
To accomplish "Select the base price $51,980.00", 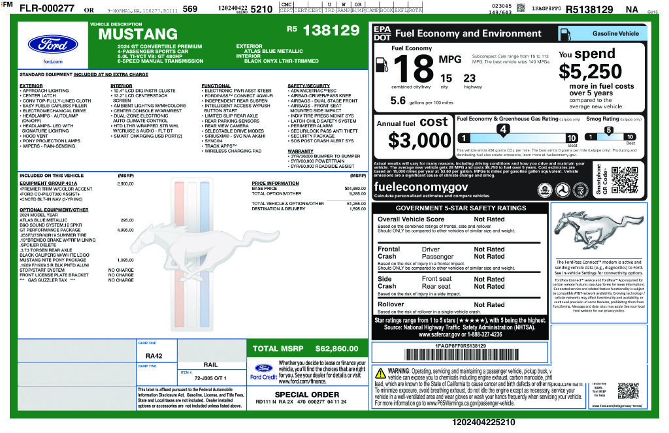I will tap(355, 188).
